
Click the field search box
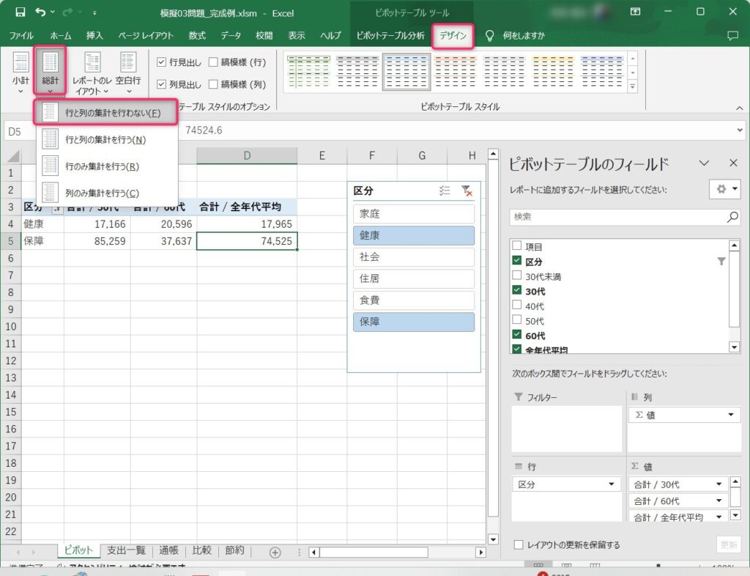point(617,217)
